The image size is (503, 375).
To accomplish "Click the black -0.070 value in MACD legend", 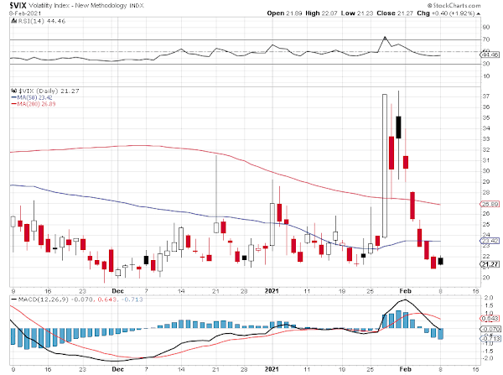I will 82,299.
